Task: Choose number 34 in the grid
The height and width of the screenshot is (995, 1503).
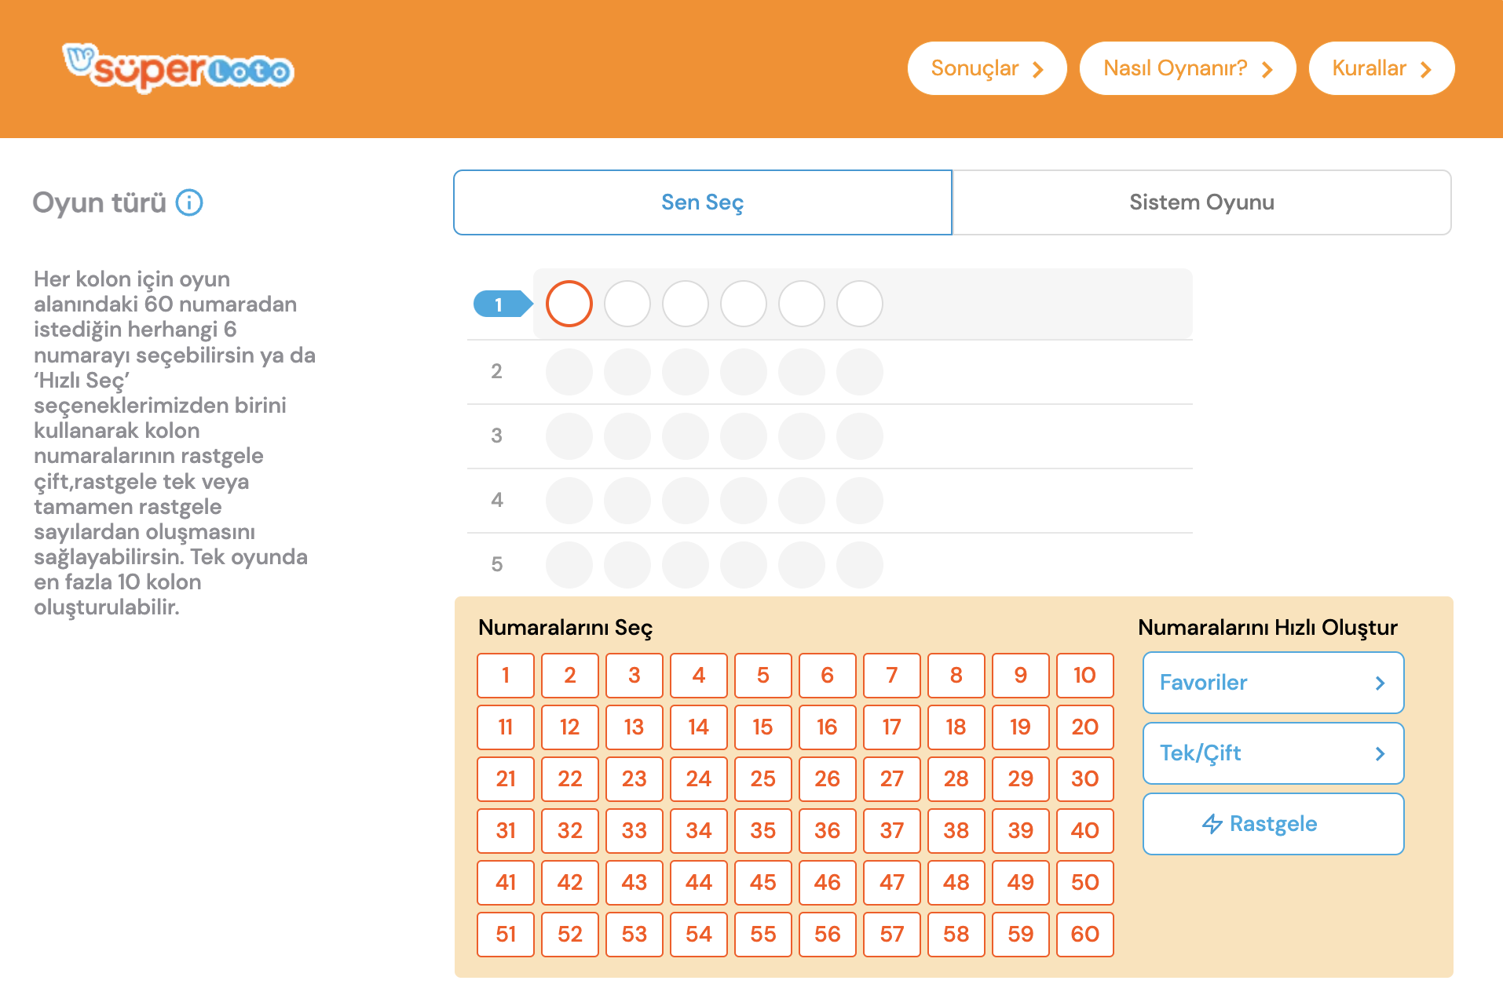Action: (x=699, y=831)
